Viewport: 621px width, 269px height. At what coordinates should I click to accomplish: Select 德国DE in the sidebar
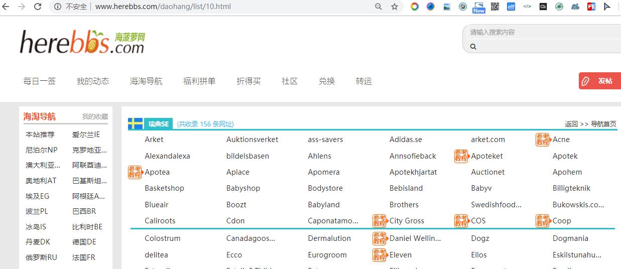pos(84,242)
